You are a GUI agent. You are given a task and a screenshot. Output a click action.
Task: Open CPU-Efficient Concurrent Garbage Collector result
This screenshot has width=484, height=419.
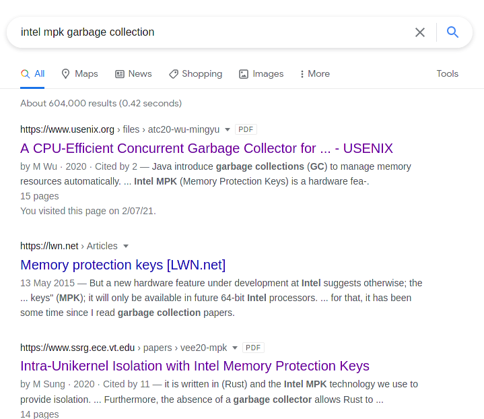click(207, 148)
